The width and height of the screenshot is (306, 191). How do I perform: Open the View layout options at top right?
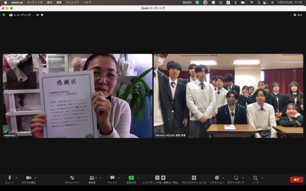[x=298, y=15]
